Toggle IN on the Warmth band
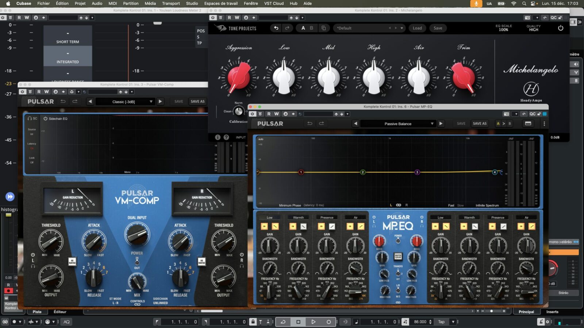584x328 pixels. (292, 226)
